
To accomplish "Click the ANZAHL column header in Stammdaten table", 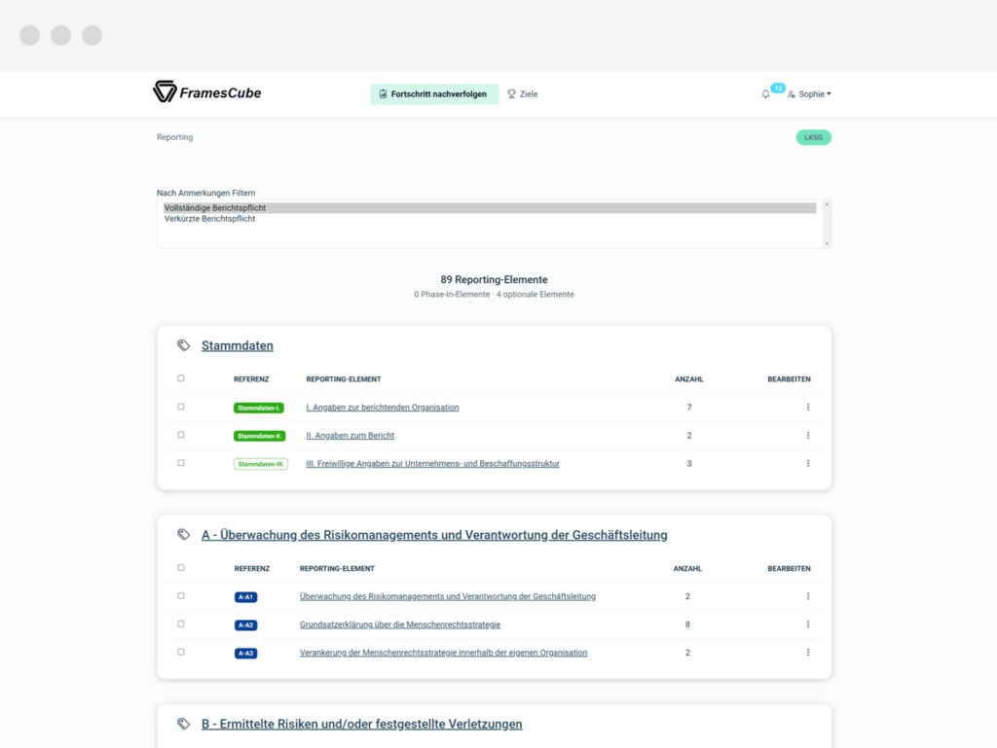I will 689,379.
